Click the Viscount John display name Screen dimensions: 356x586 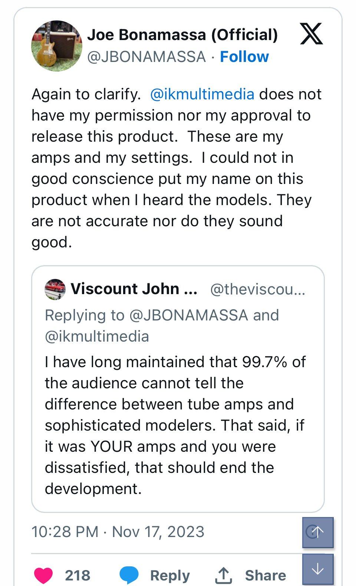(x=133, y=289)
